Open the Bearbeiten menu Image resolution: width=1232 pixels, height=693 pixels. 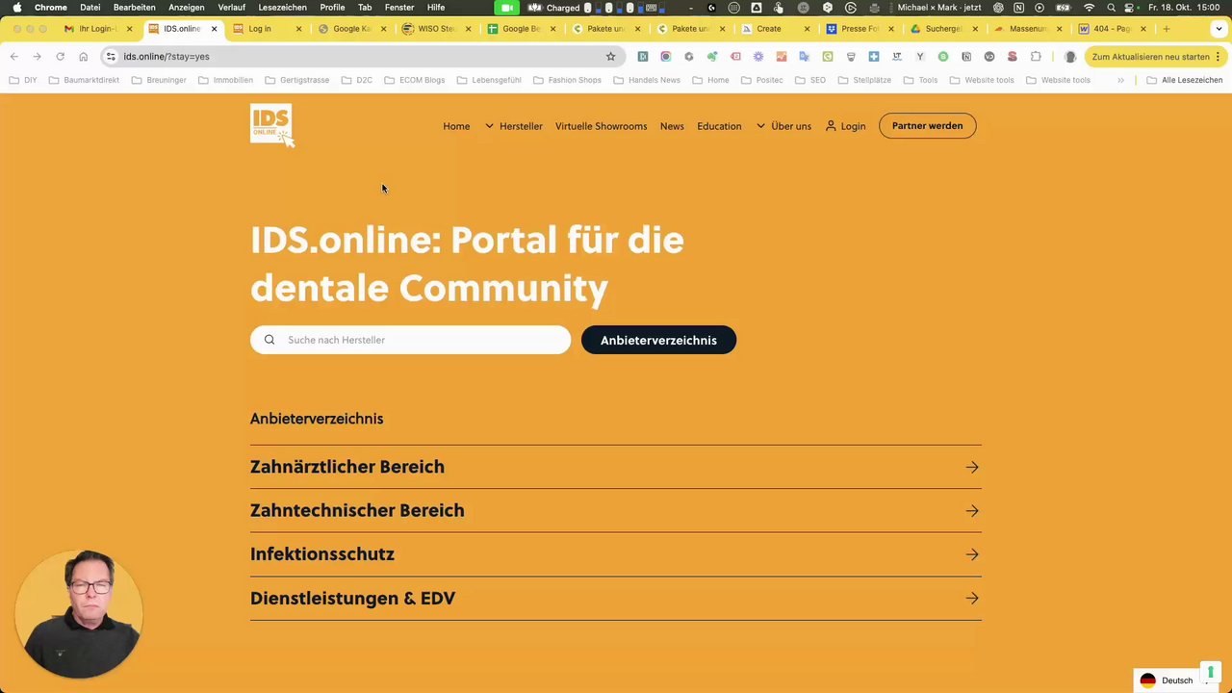pyautogui.click(x=134, y=8)
